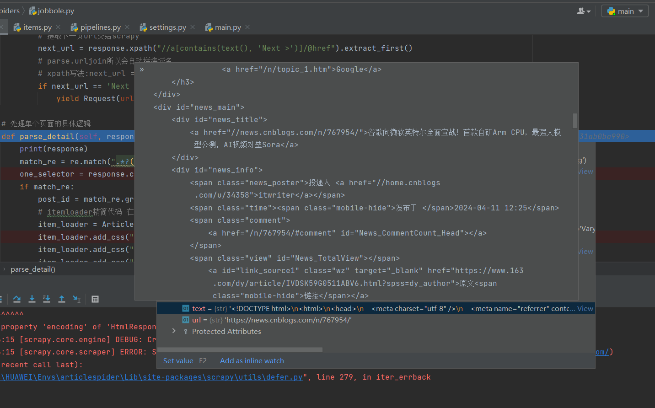
Task: Click the parse_detail() breadcrumb
Action: [x=33, y=269]
